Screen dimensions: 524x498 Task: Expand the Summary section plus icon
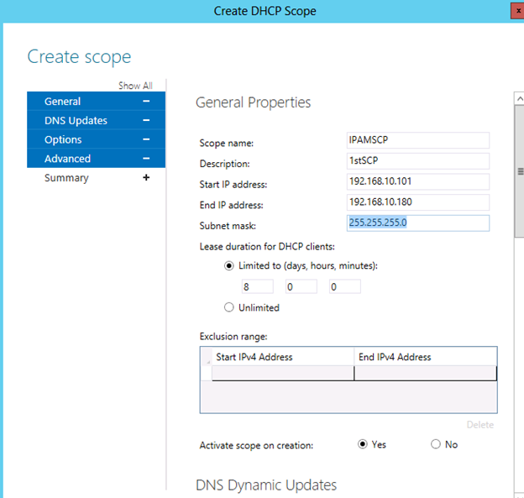[146, 177]
